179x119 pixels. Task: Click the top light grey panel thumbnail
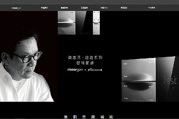[x=67, y=23]
